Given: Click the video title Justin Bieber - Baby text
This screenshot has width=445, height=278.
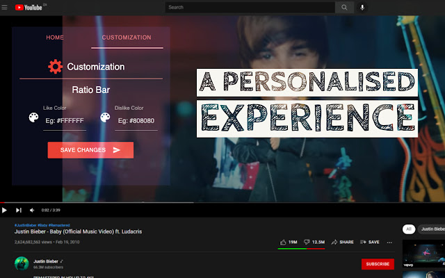Looking at the screenshot, I should [78, 231].
